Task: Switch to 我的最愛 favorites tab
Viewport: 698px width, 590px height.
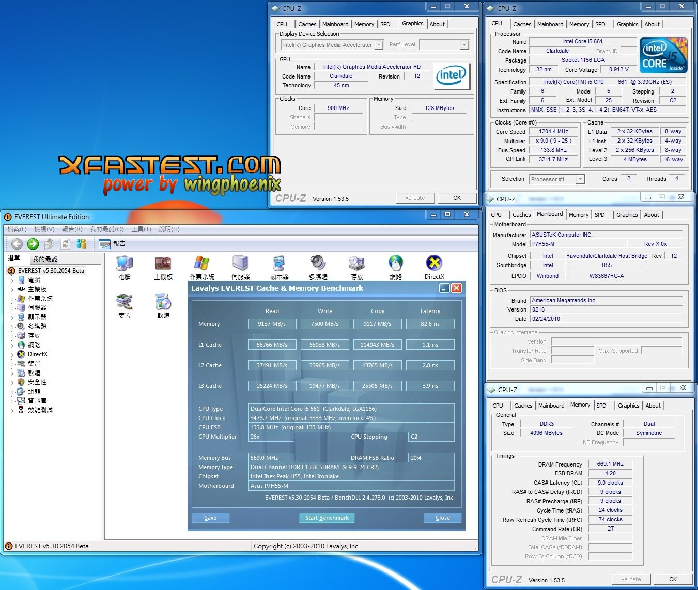Action: 45,259
